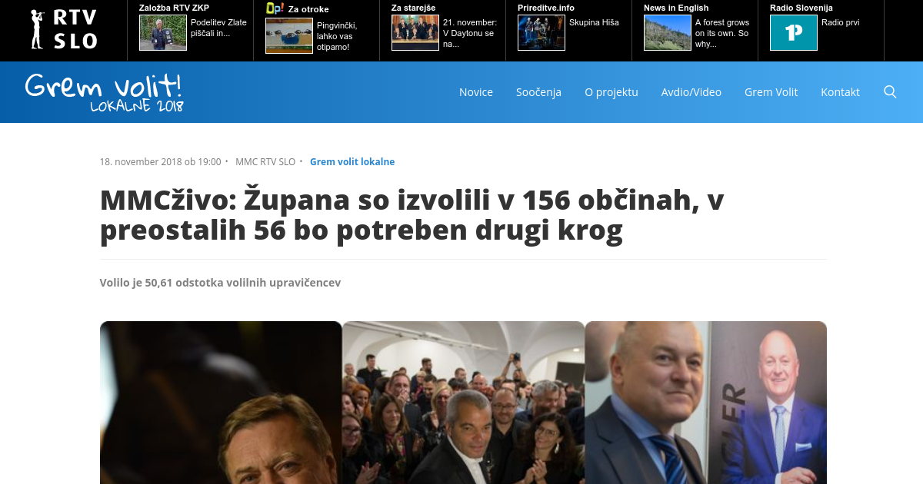Viewport: 923px width, 484px height.
Task: Open the Skupina Hiša event thumbnail
Action: pos(541,33)
